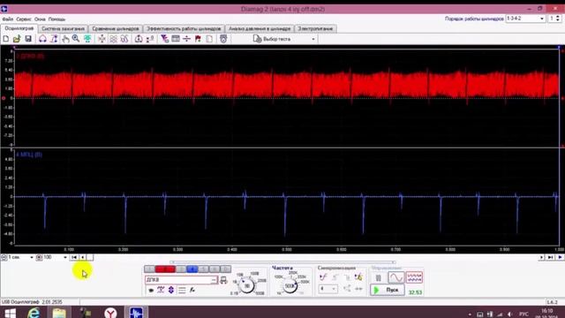The height and width of the screenshot is (318, 565).
Task: Click the Пуск start button
Action: click(x=388, y=290)
